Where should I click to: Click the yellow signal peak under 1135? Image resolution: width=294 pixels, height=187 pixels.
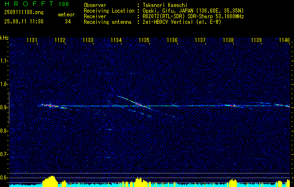[x=139, y=182]
